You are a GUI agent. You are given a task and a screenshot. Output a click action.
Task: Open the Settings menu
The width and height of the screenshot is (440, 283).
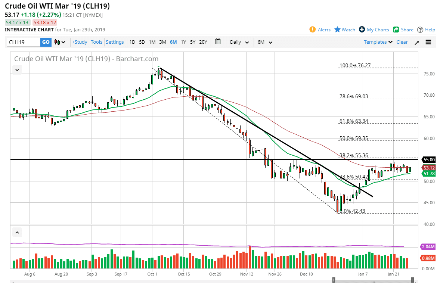pos(115,42)
